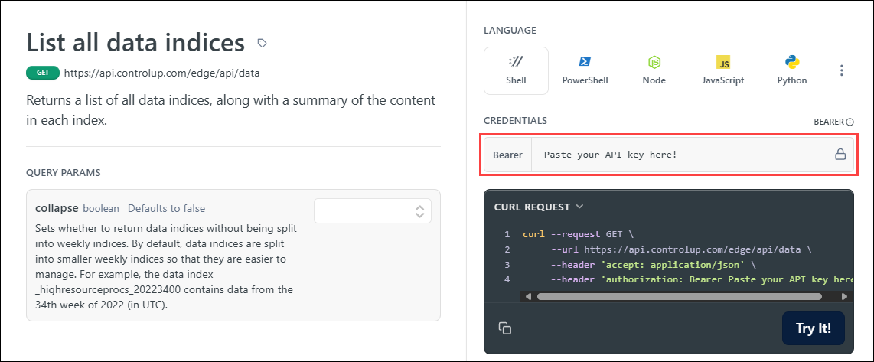Copy the cURL request with copy icon
This screenshot has width=874, height=362.
pos(505,328)
